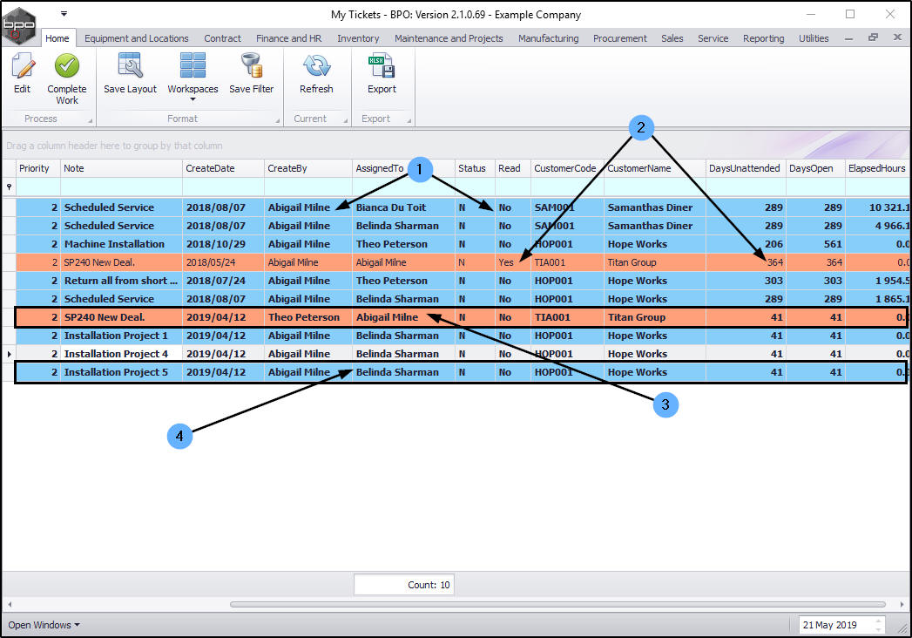Close the inner My Tickets window
The width and height of the screenshot is (912, 638).
click(x=897, y=37)
